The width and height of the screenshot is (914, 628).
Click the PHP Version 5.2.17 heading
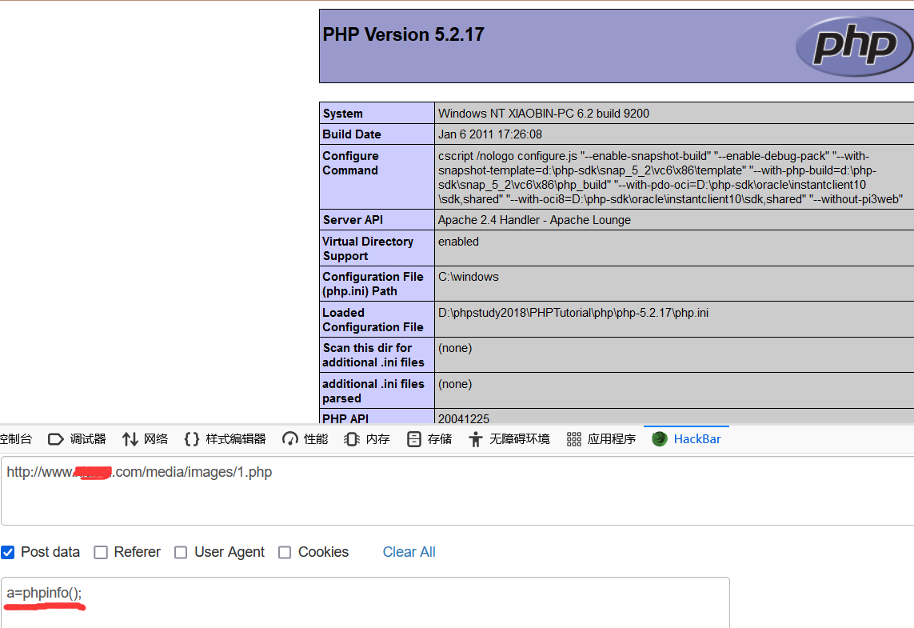(403, 34)
